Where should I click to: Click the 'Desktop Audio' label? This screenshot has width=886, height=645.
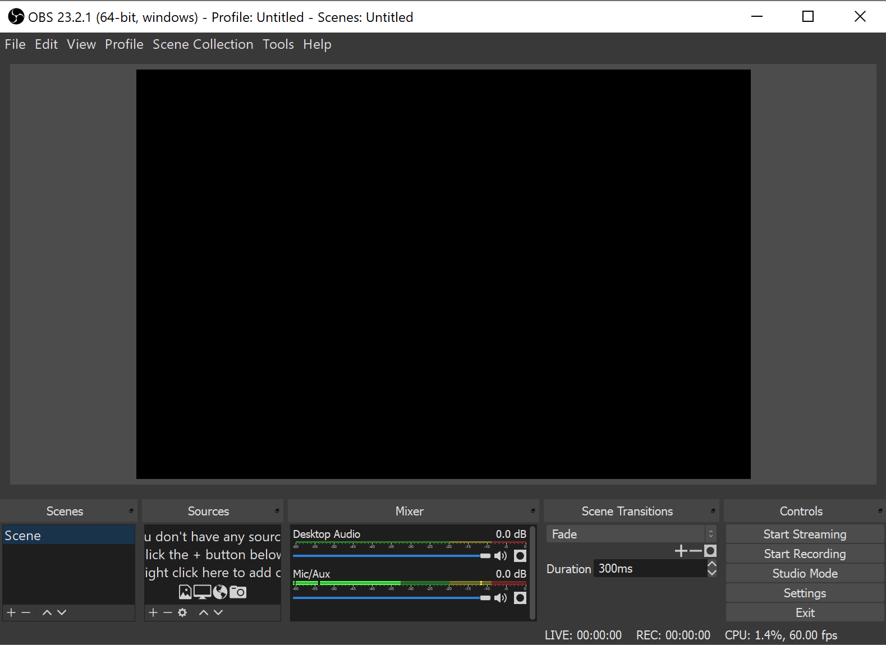point(327,534)
